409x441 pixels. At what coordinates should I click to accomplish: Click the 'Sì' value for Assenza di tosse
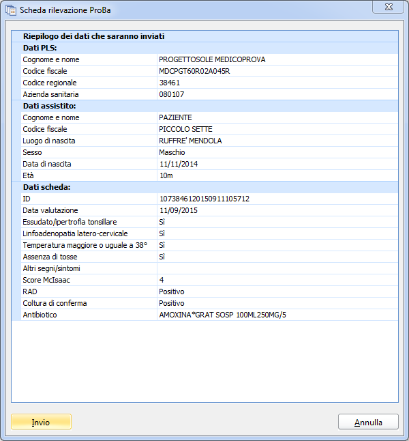[x=162, y=257]
